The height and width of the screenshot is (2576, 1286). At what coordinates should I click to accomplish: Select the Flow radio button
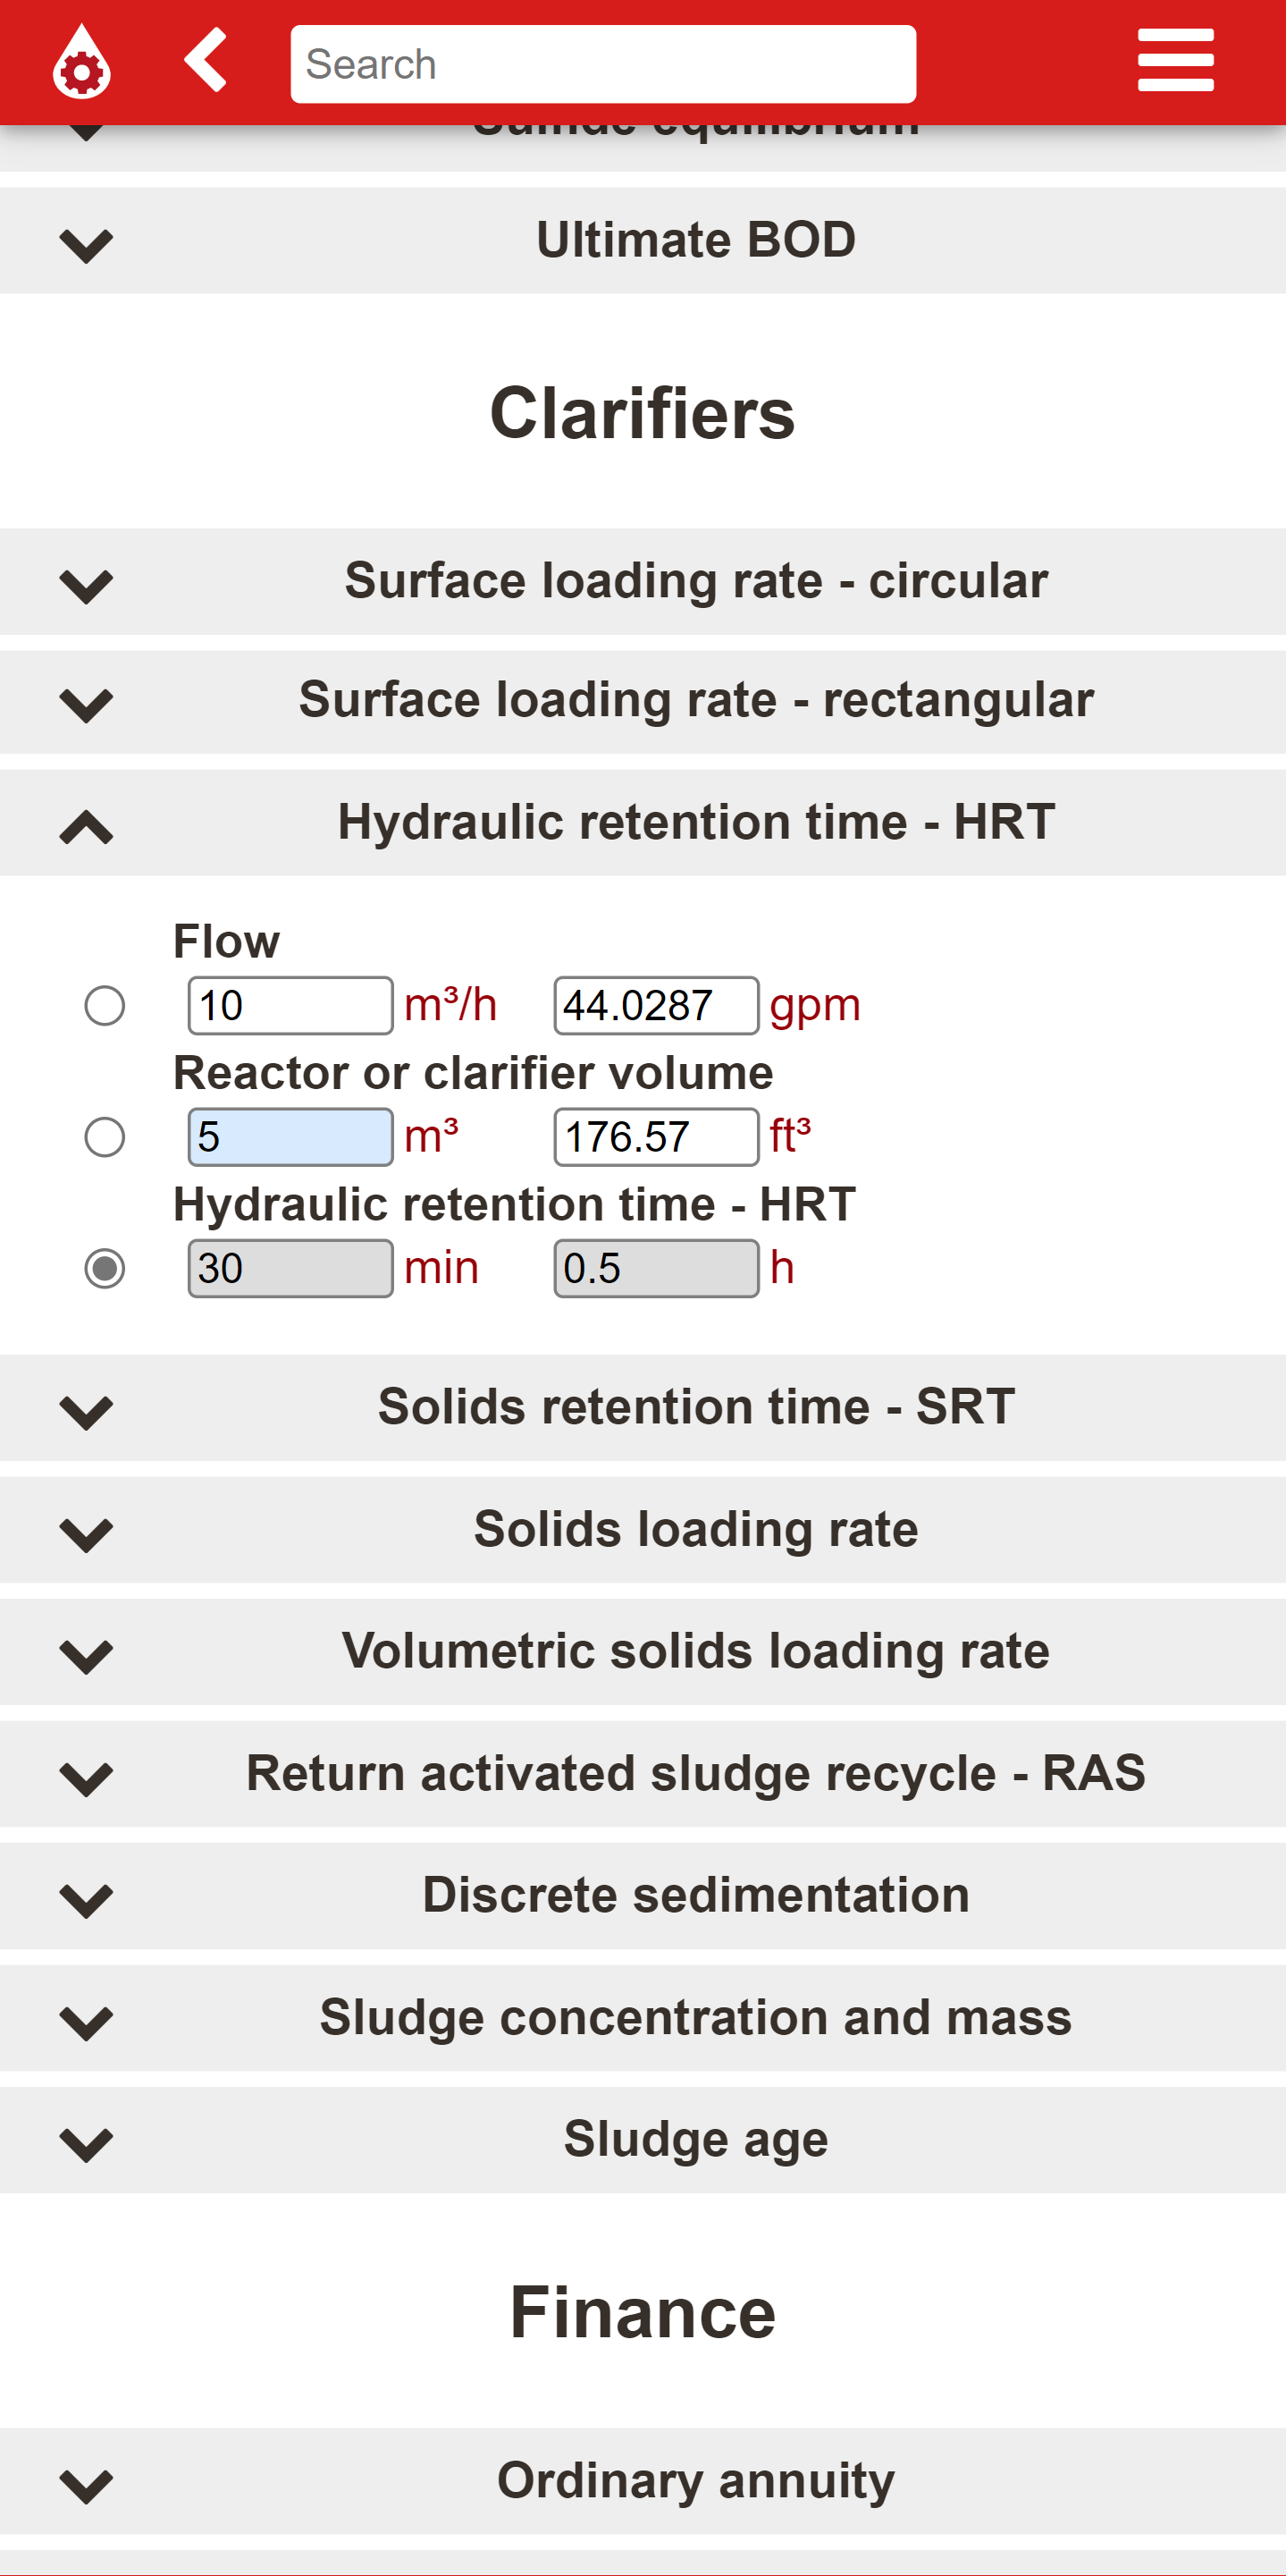click(105, 1005)
